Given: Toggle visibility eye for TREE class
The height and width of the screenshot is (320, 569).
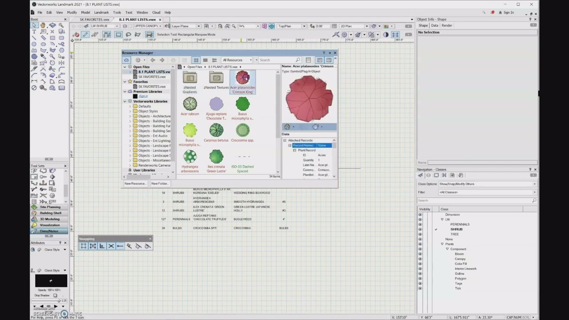Looking at the screenshot, I should pos(420,234).
